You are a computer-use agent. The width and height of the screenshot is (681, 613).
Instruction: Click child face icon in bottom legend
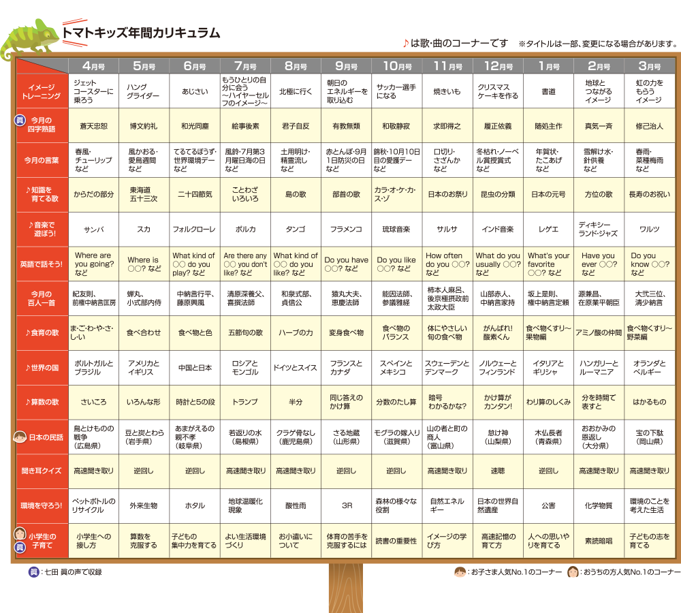(460, 573)
